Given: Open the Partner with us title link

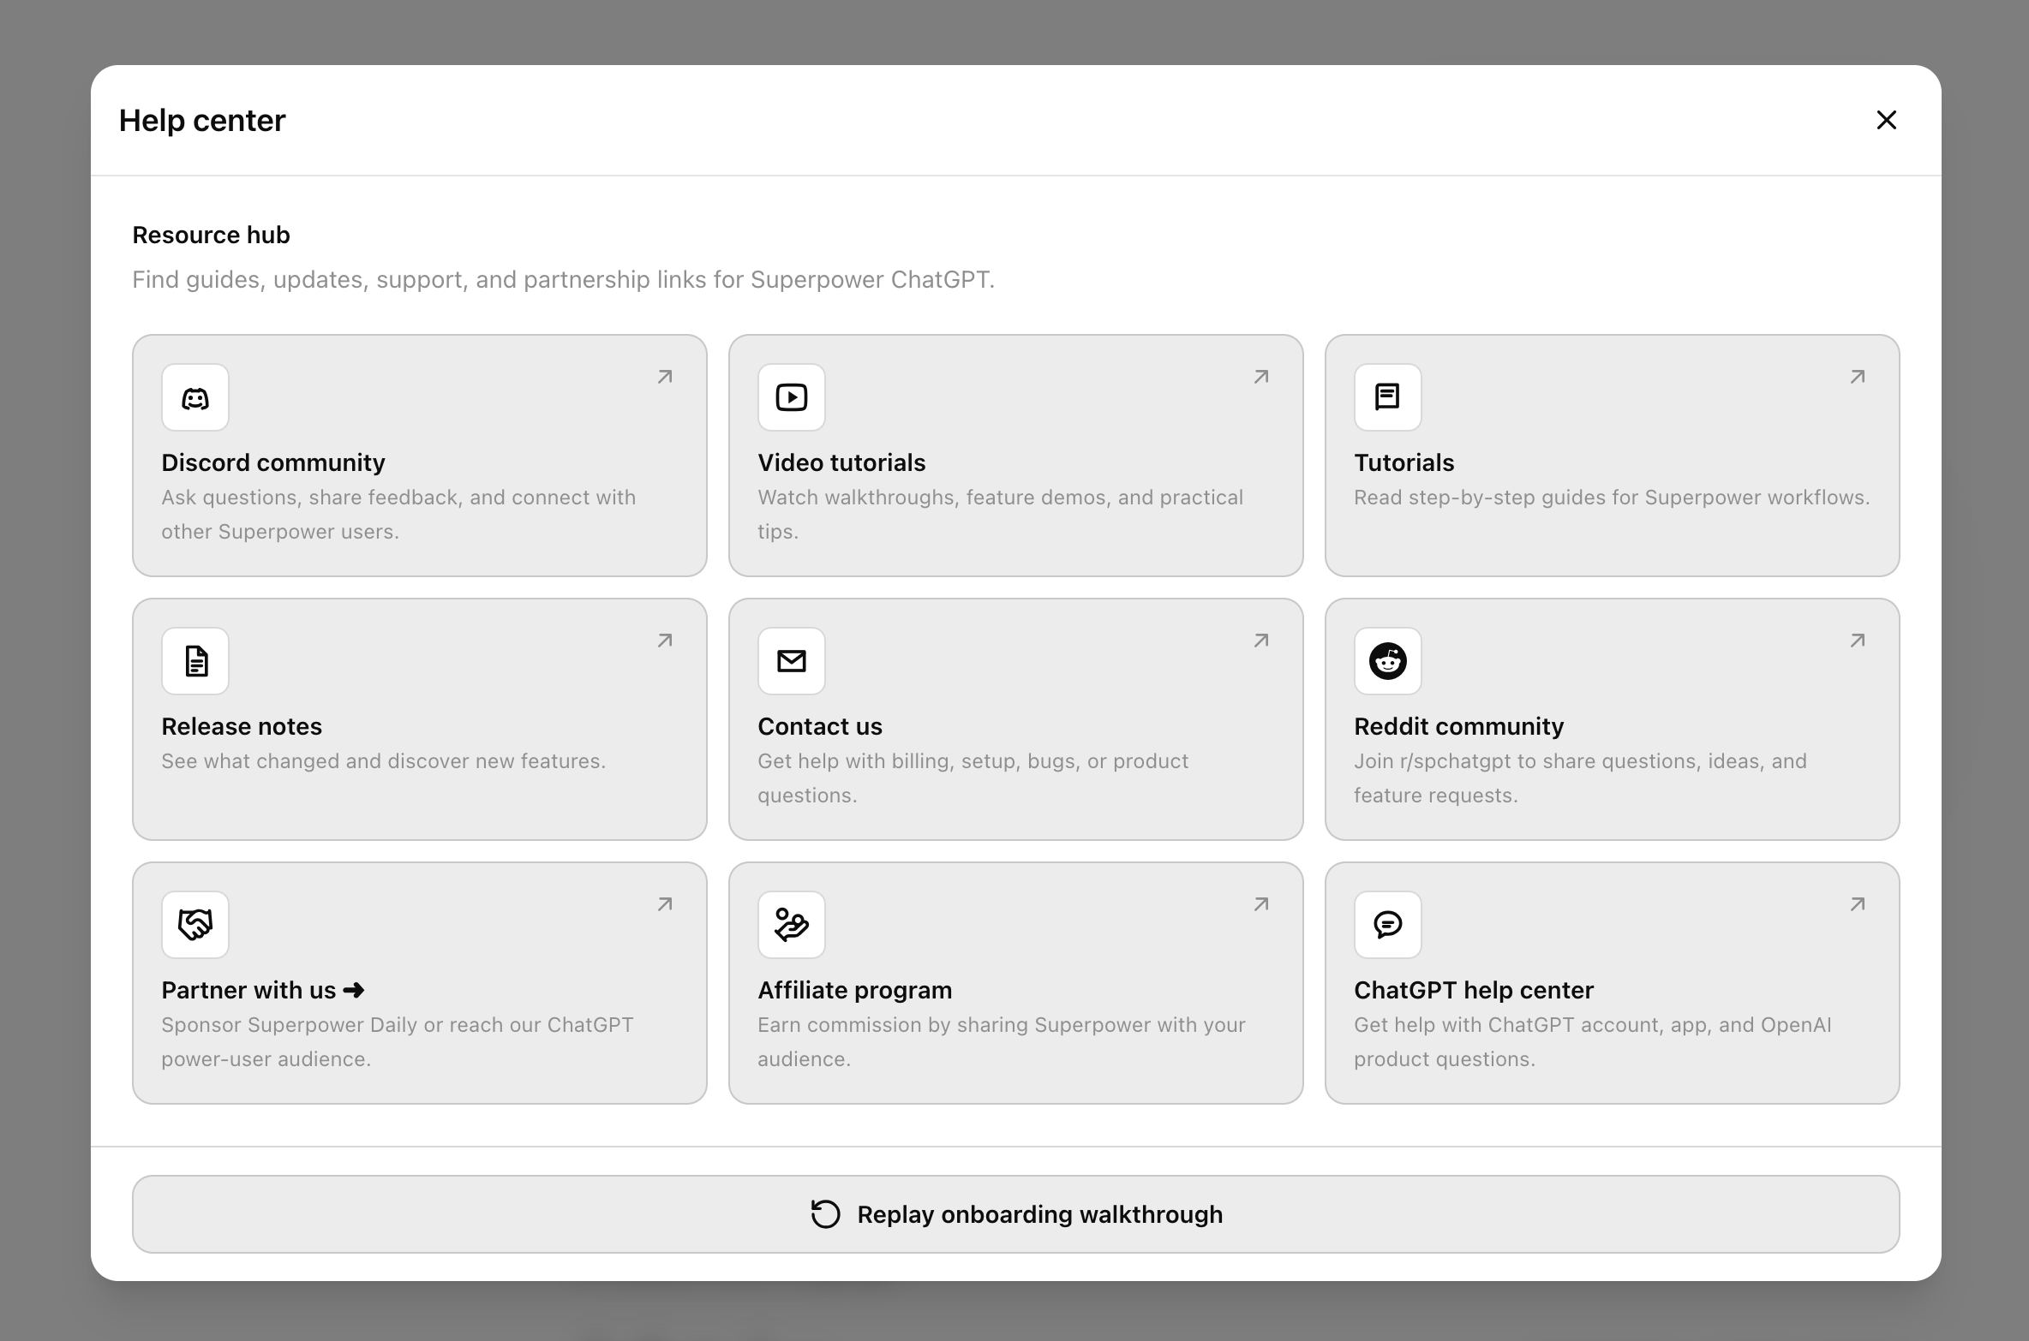Looking at the screenshot, I should tap(263, 990).
